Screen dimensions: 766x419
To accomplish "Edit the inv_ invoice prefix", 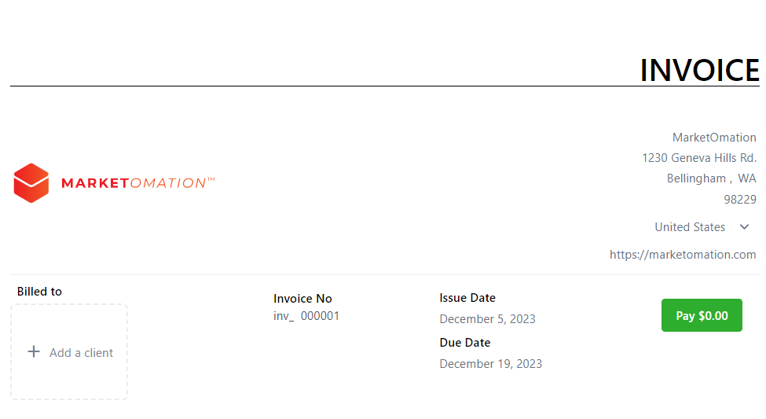I will [284, 316].
